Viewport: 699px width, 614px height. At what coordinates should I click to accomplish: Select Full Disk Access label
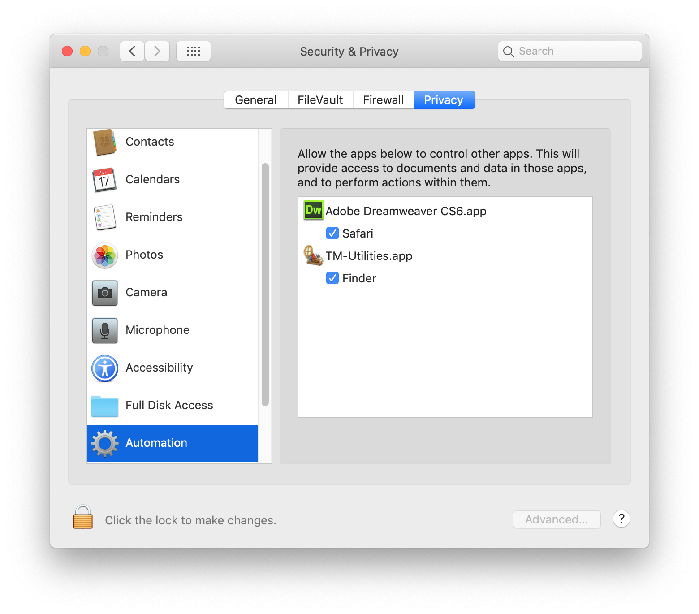(169, 405)
